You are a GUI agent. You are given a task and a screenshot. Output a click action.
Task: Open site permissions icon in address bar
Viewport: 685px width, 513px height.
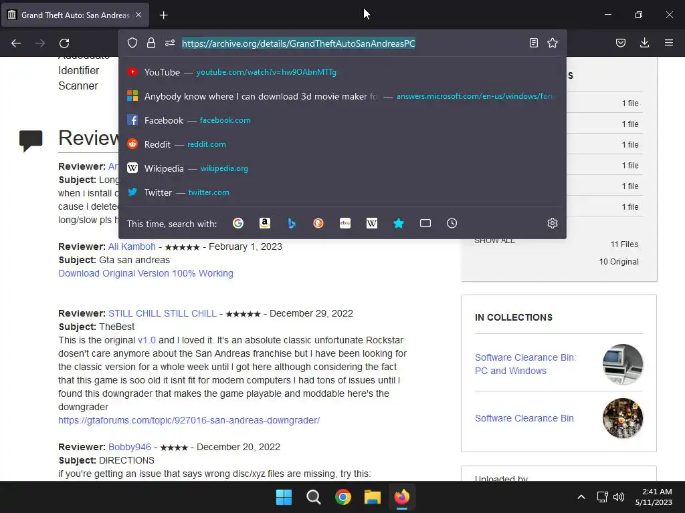tap(170, 43)
